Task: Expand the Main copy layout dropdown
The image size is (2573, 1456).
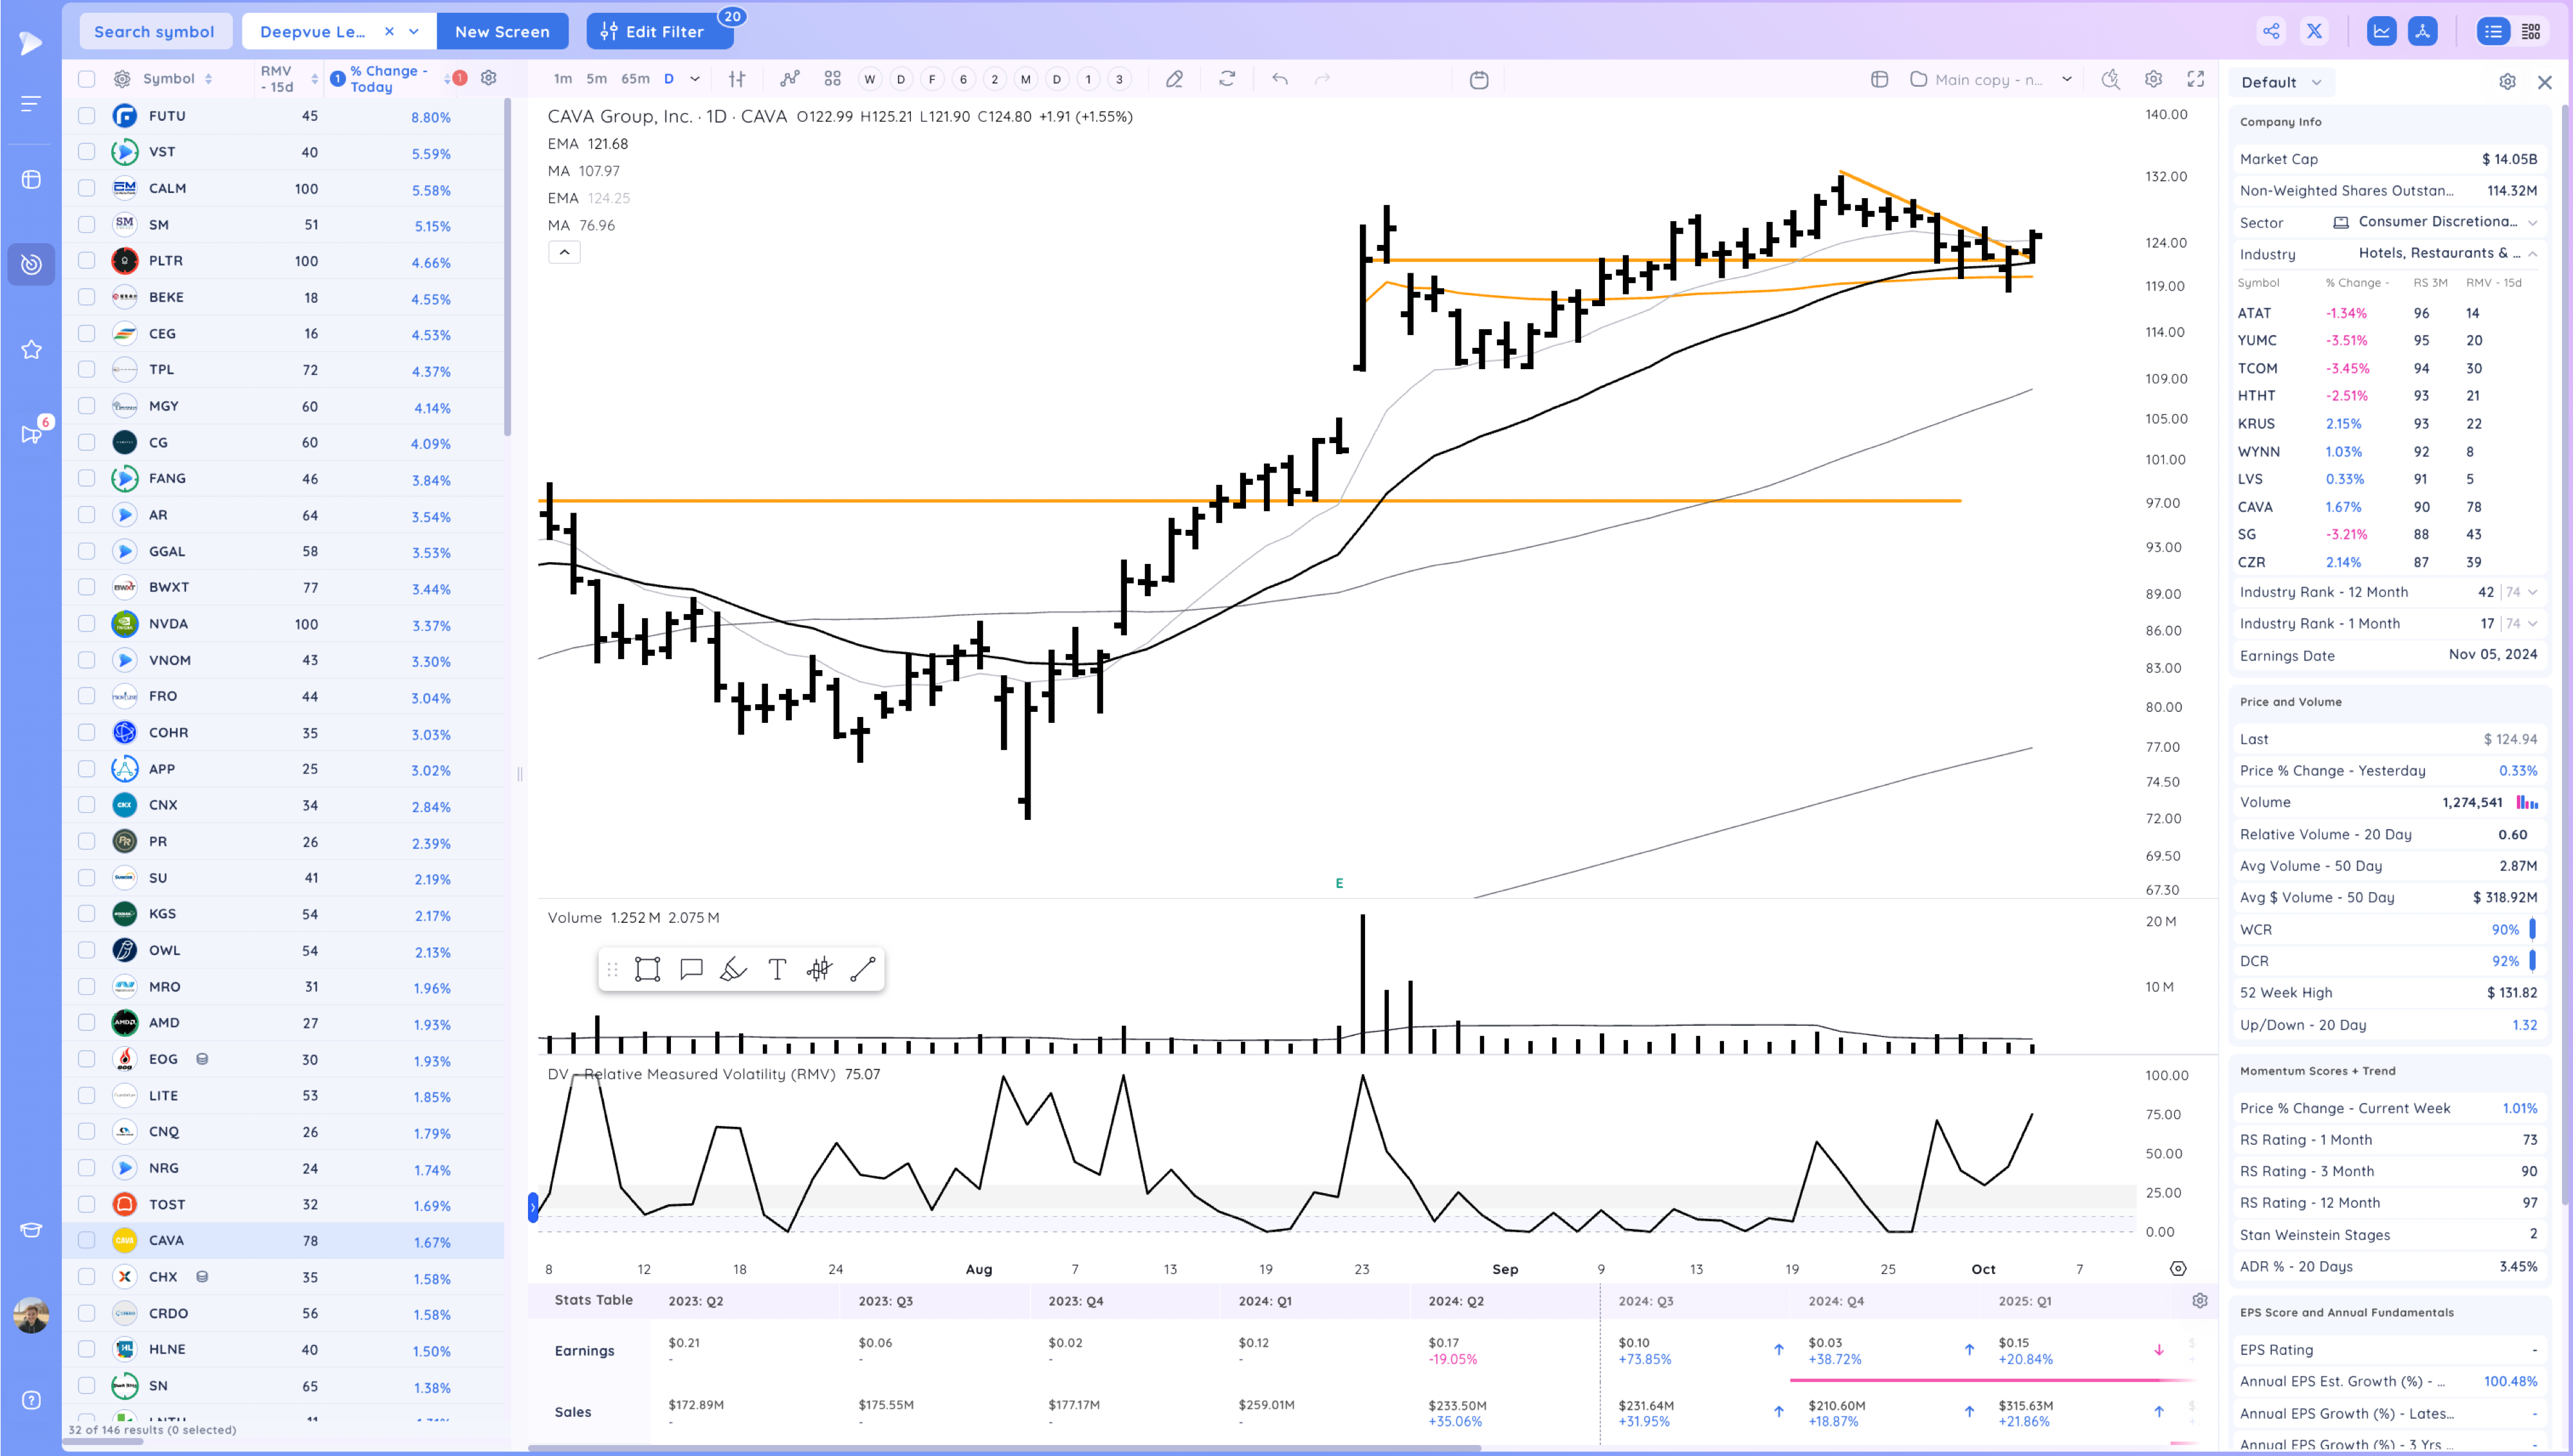Action: [x=2067, y=79]
